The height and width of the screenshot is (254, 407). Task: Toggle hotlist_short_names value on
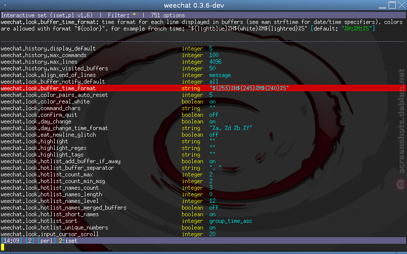(212, 215)
